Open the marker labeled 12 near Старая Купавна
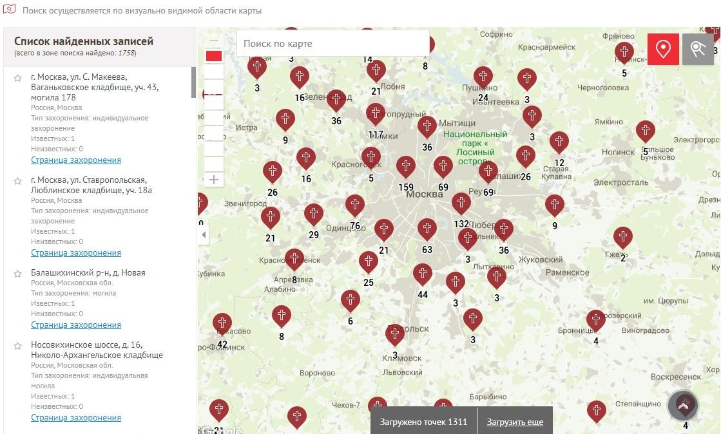This screenshot has width=721, height=434. [559, 143]
